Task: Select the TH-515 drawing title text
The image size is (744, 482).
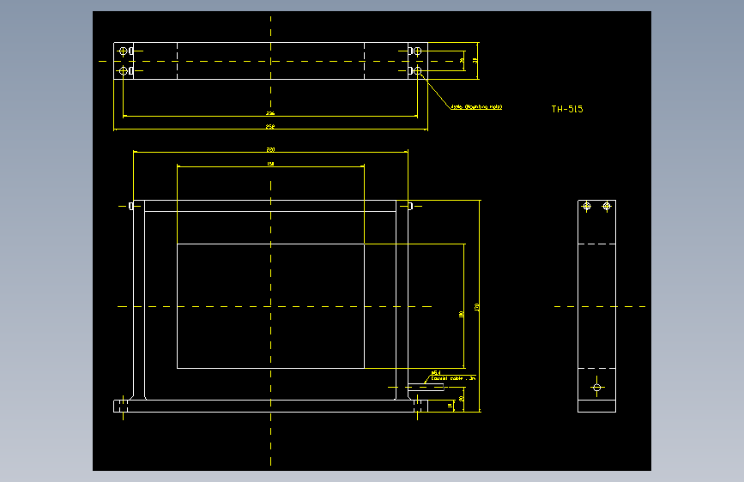Action: [567, 109]
